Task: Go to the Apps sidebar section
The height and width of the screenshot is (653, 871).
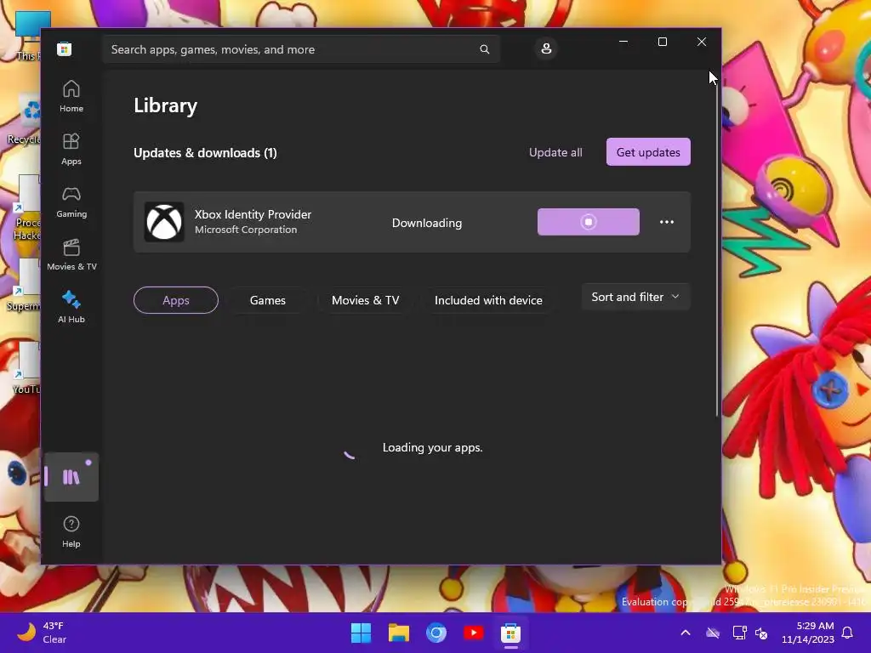Action: [71, 149]
